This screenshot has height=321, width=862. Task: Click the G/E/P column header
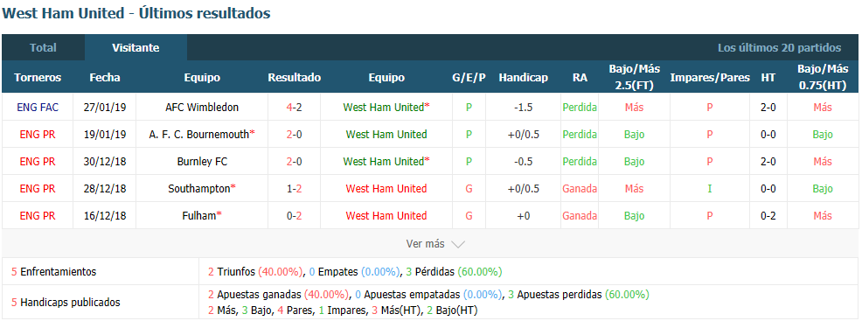tap(469, 78)
